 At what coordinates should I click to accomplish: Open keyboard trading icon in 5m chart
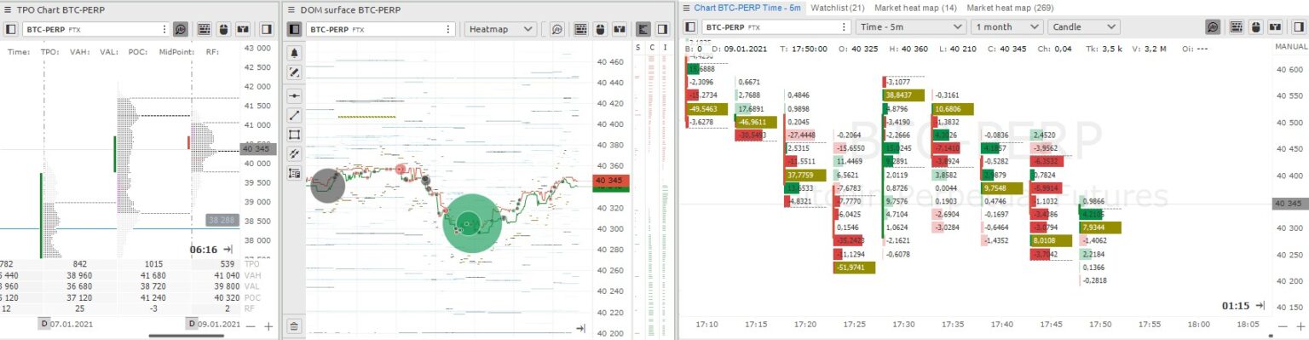[x=1237, y=26]
